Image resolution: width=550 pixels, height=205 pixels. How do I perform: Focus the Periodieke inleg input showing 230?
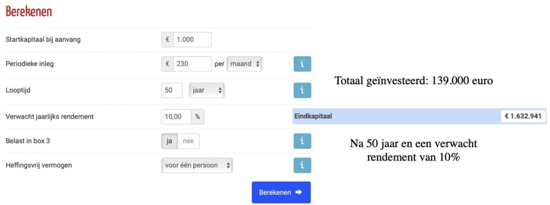click(x=192, y=64)
